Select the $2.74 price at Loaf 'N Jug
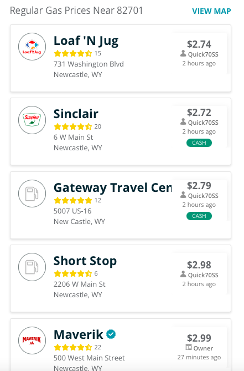This screenshot has width=244, height=371. pyautogui.click(x=199, y=44)
